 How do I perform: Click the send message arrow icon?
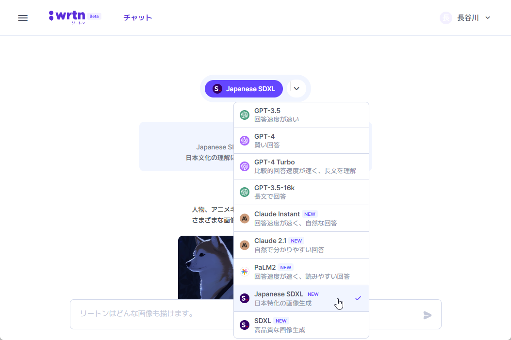[x=428, y=315]
